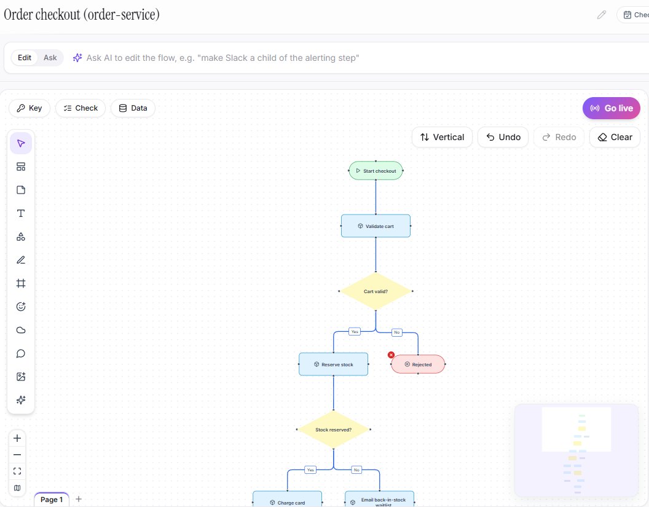649x507 pixels.
Task: Click the Yes label under Stock reserved?
Action: point(310,470)
